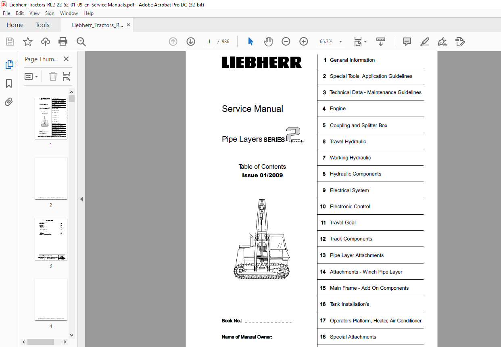Select page 2 thumbnail
501x347 pixels.
click(x=51, y=178)
